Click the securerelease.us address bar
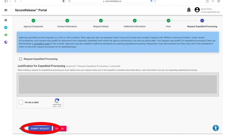This screenshot has height=136, width=228. pyautogui.click(x=112, y=1)
